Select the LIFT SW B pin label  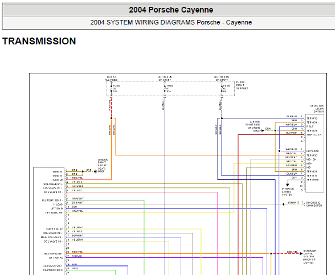tap(56, 208)
